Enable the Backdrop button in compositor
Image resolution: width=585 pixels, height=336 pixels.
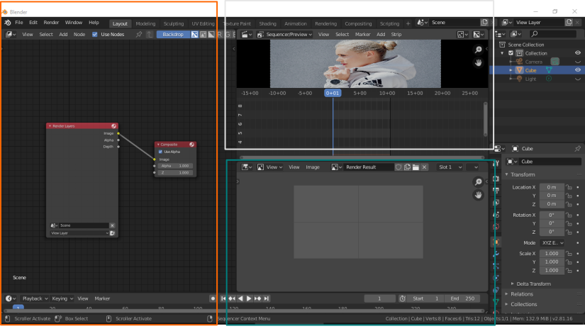[173, 34]
